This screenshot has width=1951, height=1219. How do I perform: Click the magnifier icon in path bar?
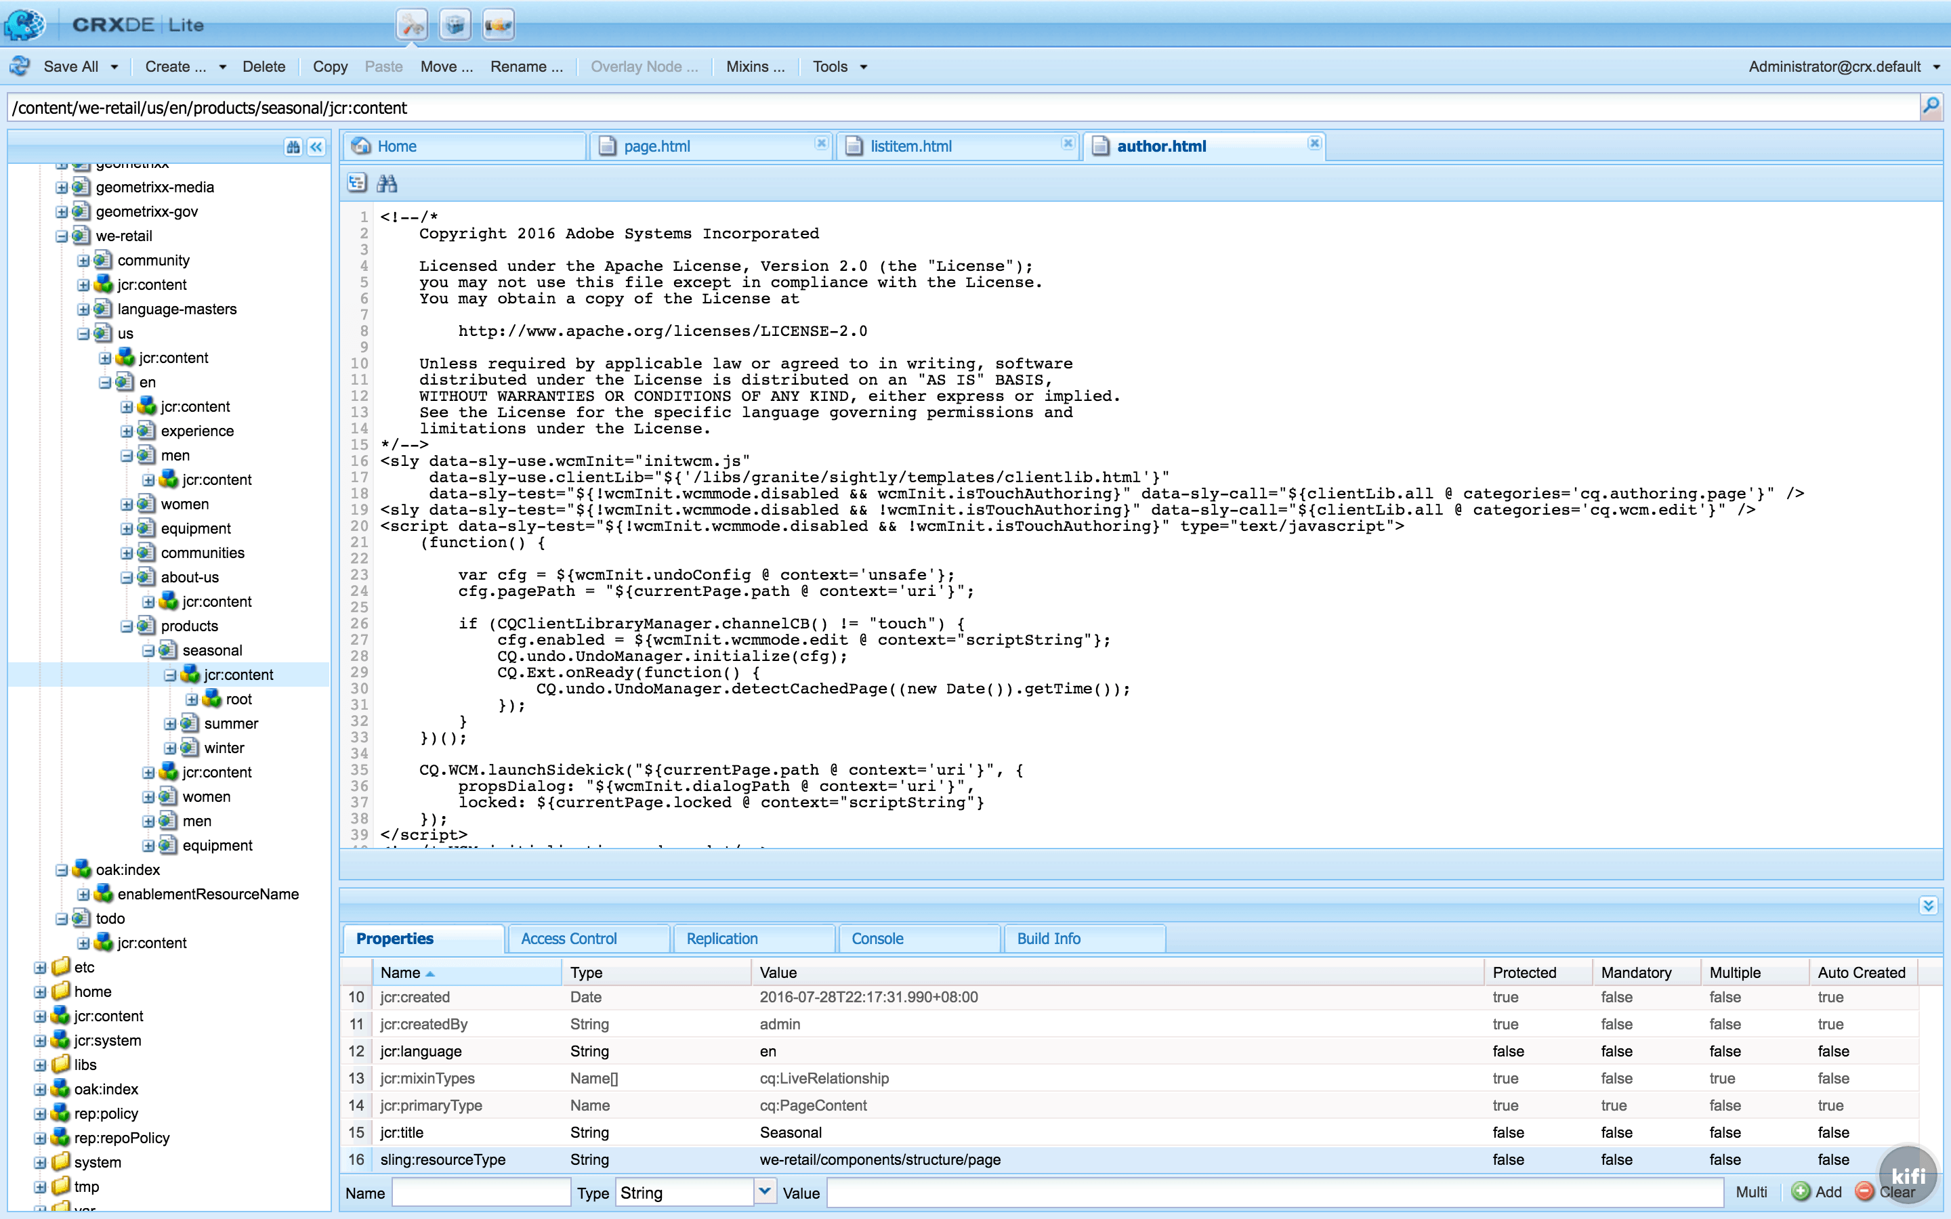pyautogui.click(x=1930, y=107)
